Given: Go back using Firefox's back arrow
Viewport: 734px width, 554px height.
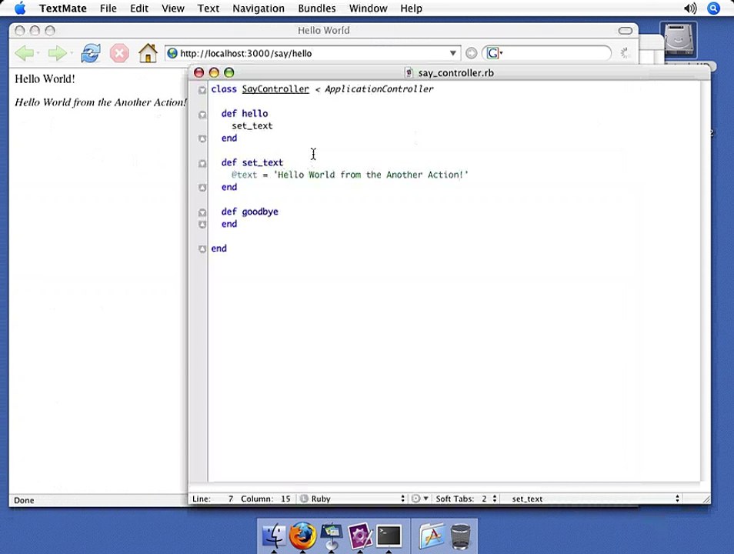Looking at the screenshot, I should (x=24, y=53).
